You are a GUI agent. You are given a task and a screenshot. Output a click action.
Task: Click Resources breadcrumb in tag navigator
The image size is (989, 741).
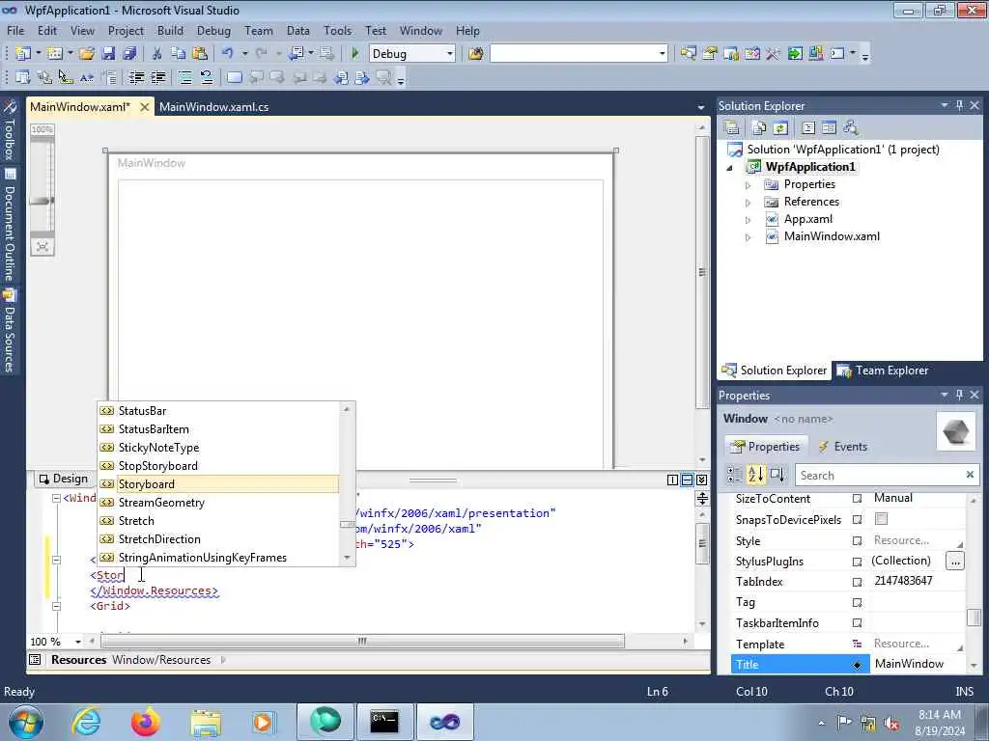point(79,660)
